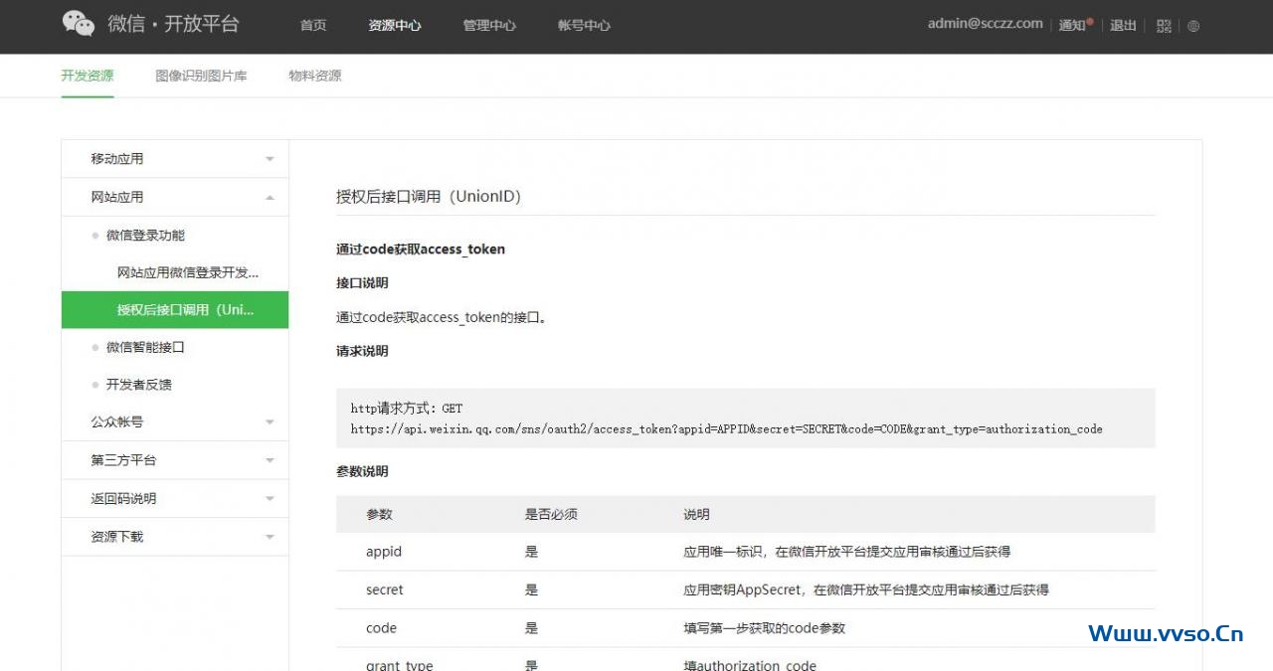Expand the 返回码说明 section arrow
Screen dimensions: 1273x671
tap(270, 499)
